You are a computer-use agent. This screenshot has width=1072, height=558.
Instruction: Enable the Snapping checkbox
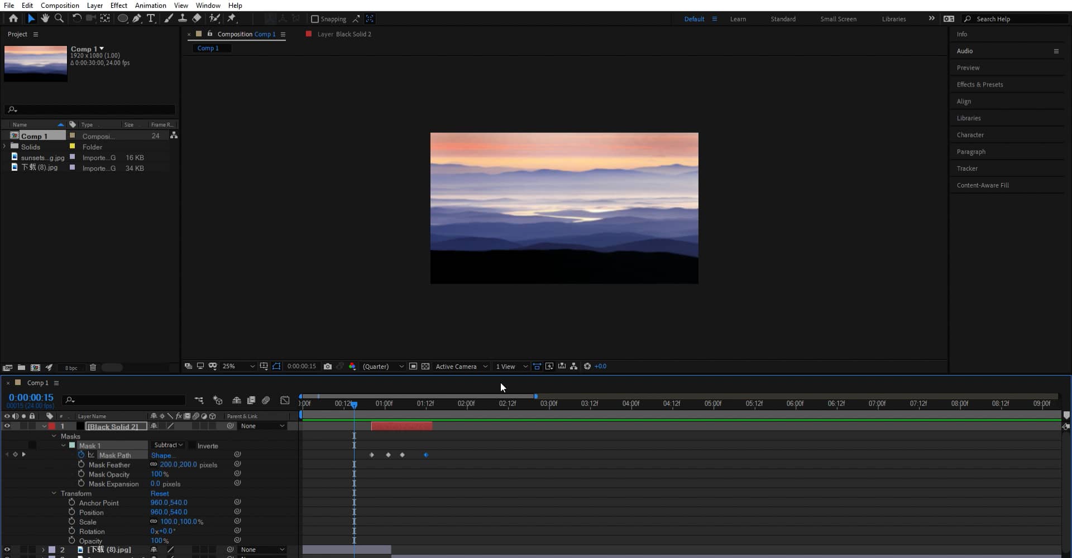click(x=314, y=19)
